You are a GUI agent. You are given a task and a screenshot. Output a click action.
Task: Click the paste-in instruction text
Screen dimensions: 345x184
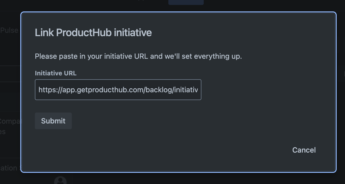click(138, 56)
